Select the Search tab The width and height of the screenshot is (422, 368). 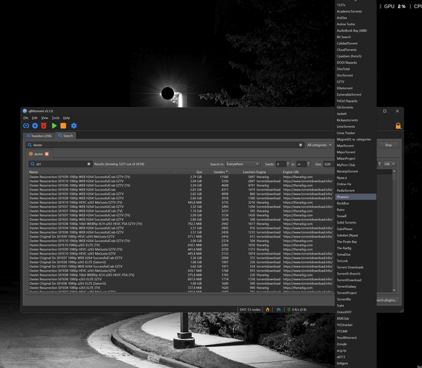pyautogui.click(x=66, y=136)
